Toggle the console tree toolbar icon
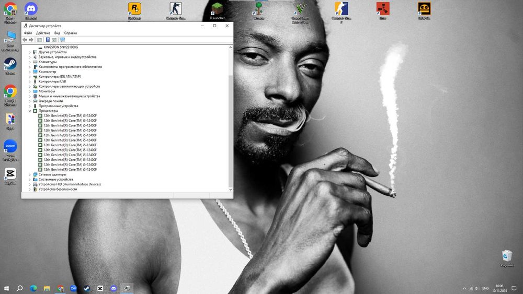Viewport: 523px width, 294px height. pos(39,40)
